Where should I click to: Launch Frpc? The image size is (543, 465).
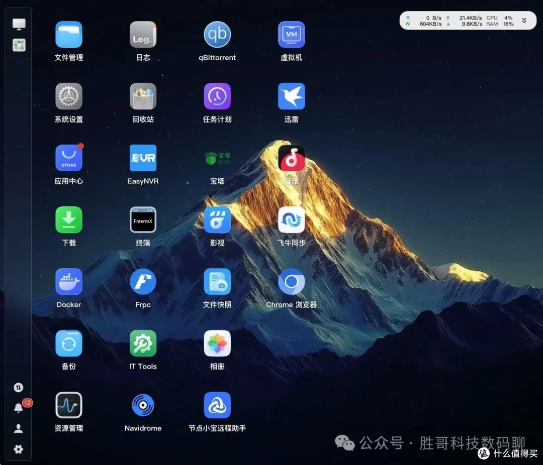pyautogui.click(x=143, y=282)
